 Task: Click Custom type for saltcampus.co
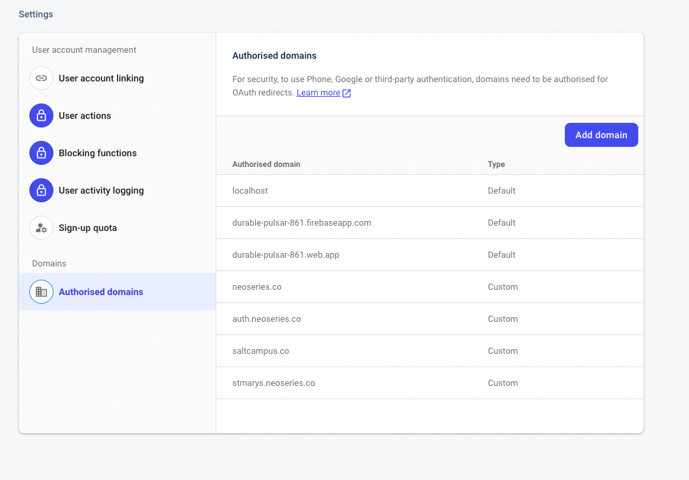pyautogui.click(x=503, y=351)
